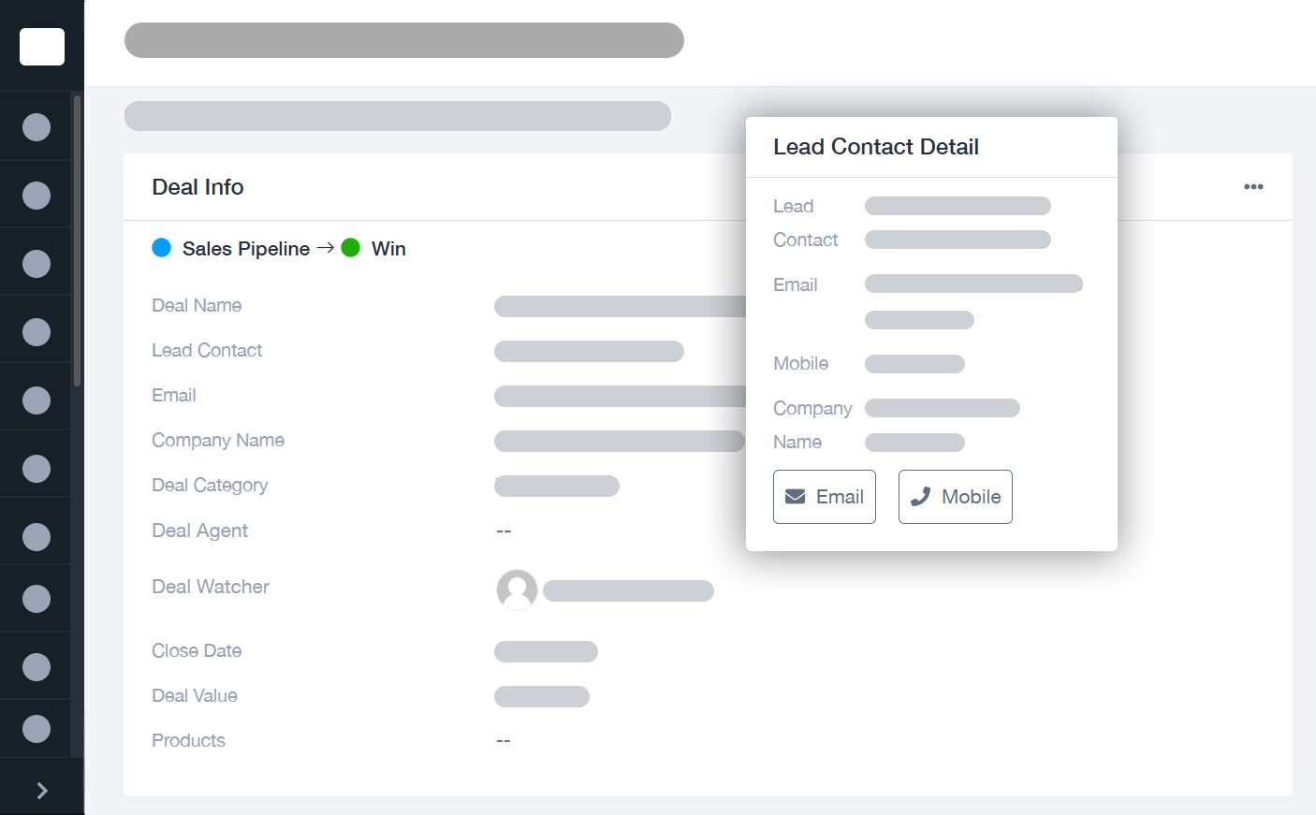1316x815 pixels.
Task: Click the Sales Pipeline label
Action: point(246,249)
